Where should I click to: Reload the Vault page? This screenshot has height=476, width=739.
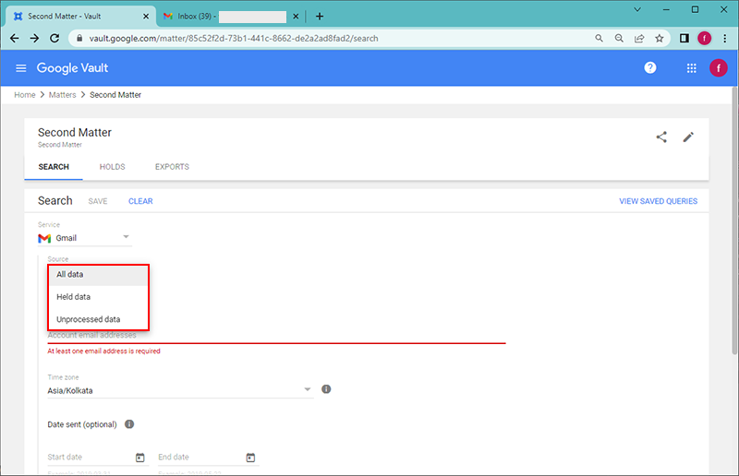click(x=55, y=38)
